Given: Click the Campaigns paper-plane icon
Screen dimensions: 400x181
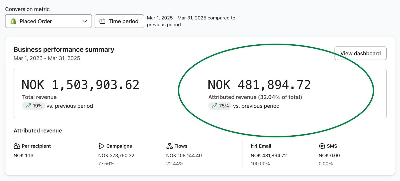Looking at the screenshot, I should click(101, 146).
